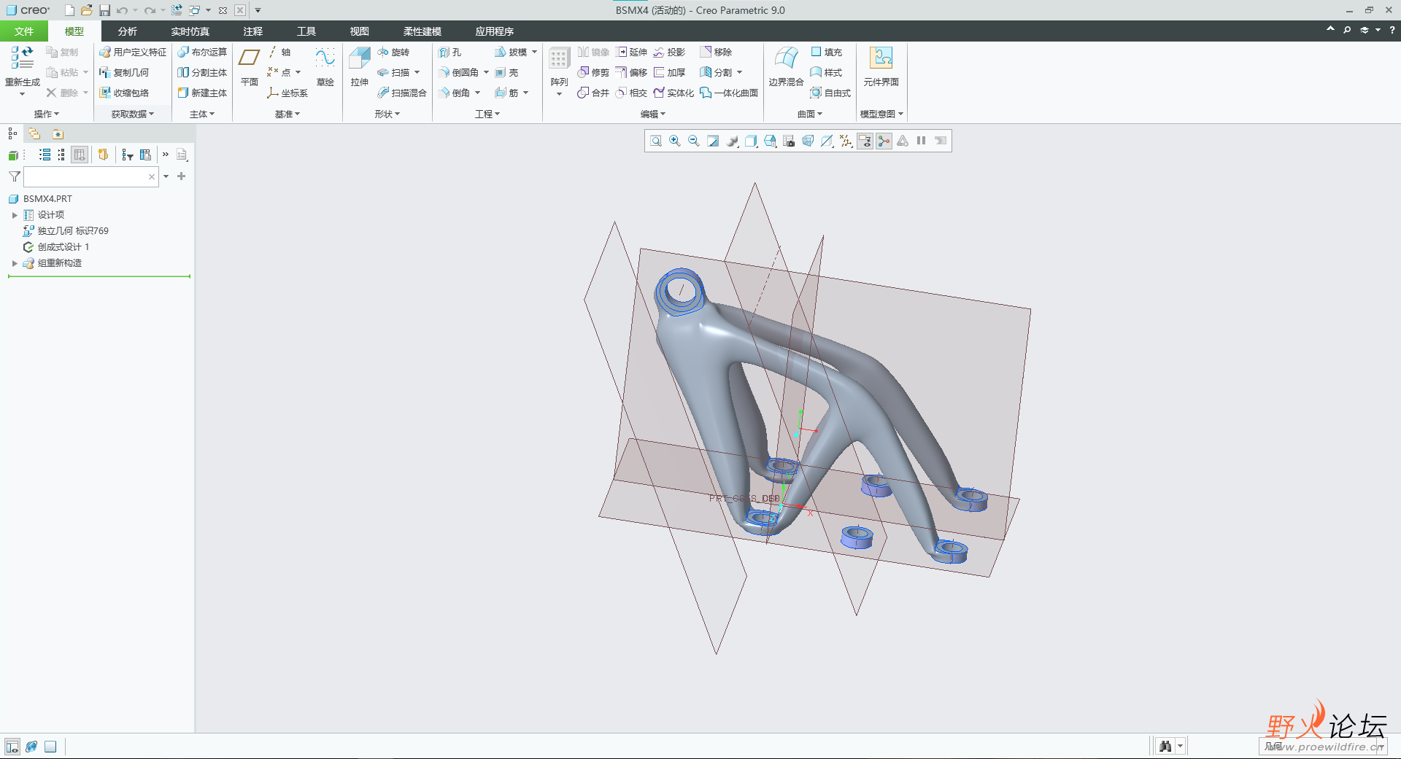Image resolution: width=1401 pixels, height=759 pixels.
Task: Toggle the datum display filters icon
Action: [846, 141]
